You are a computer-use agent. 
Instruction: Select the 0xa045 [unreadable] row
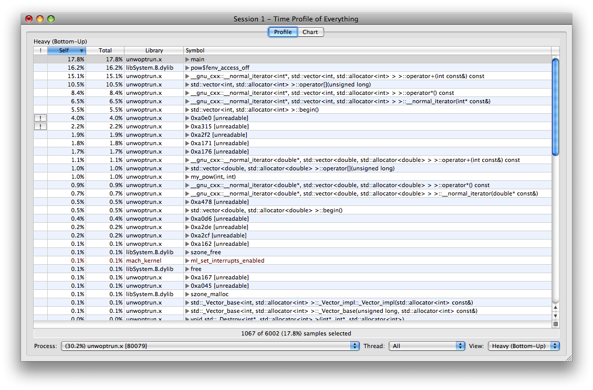pos(293,286)
